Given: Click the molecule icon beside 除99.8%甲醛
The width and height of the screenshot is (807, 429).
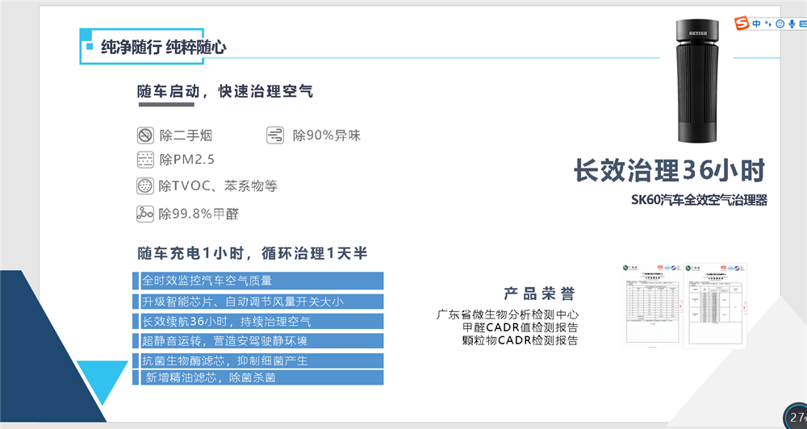Looking at the screenshot, I should [x=145, y=214].
